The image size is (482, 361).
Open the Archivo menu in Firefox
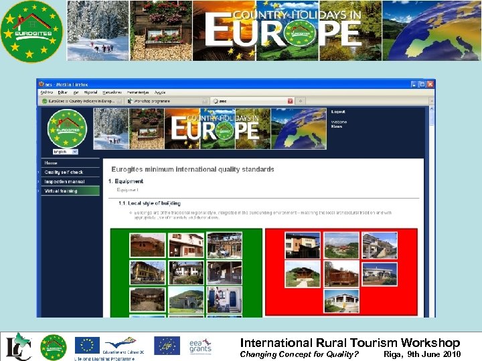point(47,92)
